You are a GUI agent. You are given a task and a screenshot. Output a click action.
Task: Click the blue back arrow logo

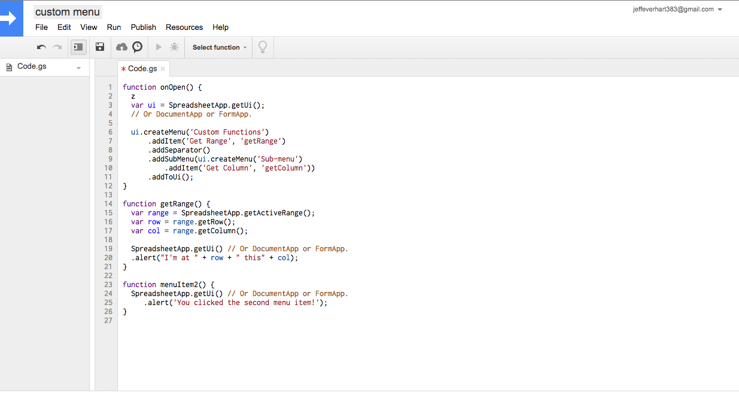11,19
